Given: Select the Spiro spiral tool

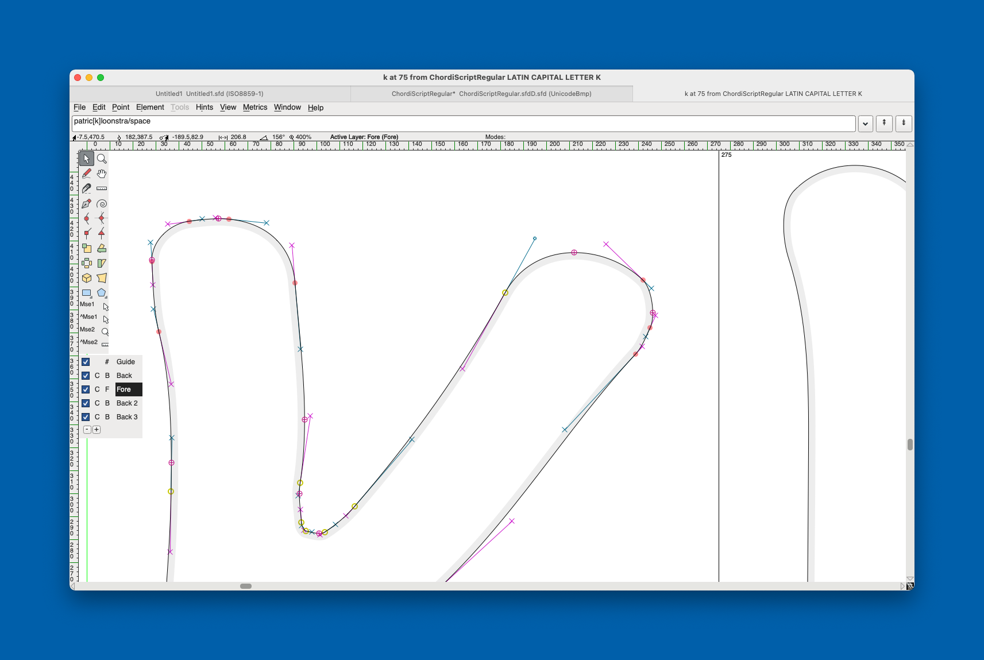Looking at the screenshot, I should point(102,203).
